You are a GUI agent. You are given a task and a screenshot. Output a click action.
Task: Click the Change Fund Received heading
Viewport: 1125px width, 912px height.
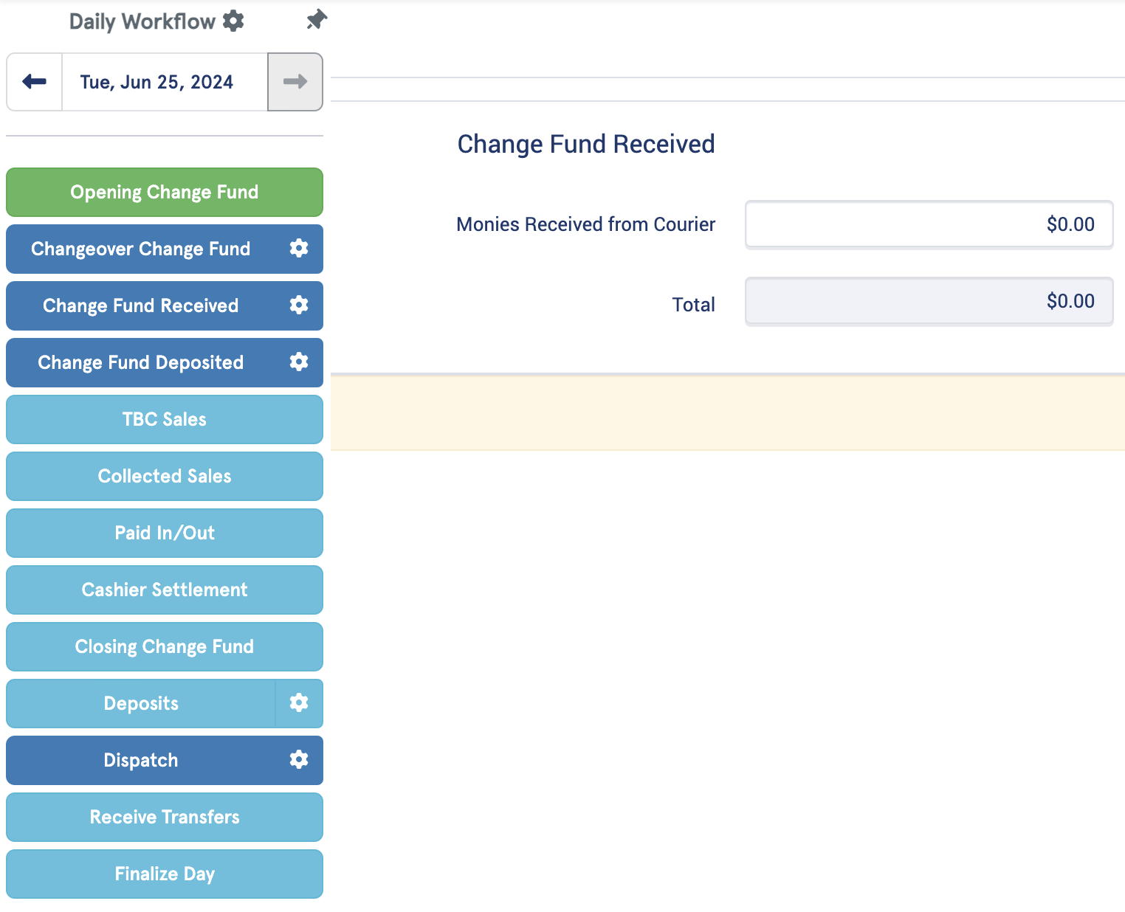click(x=586, y=144)
